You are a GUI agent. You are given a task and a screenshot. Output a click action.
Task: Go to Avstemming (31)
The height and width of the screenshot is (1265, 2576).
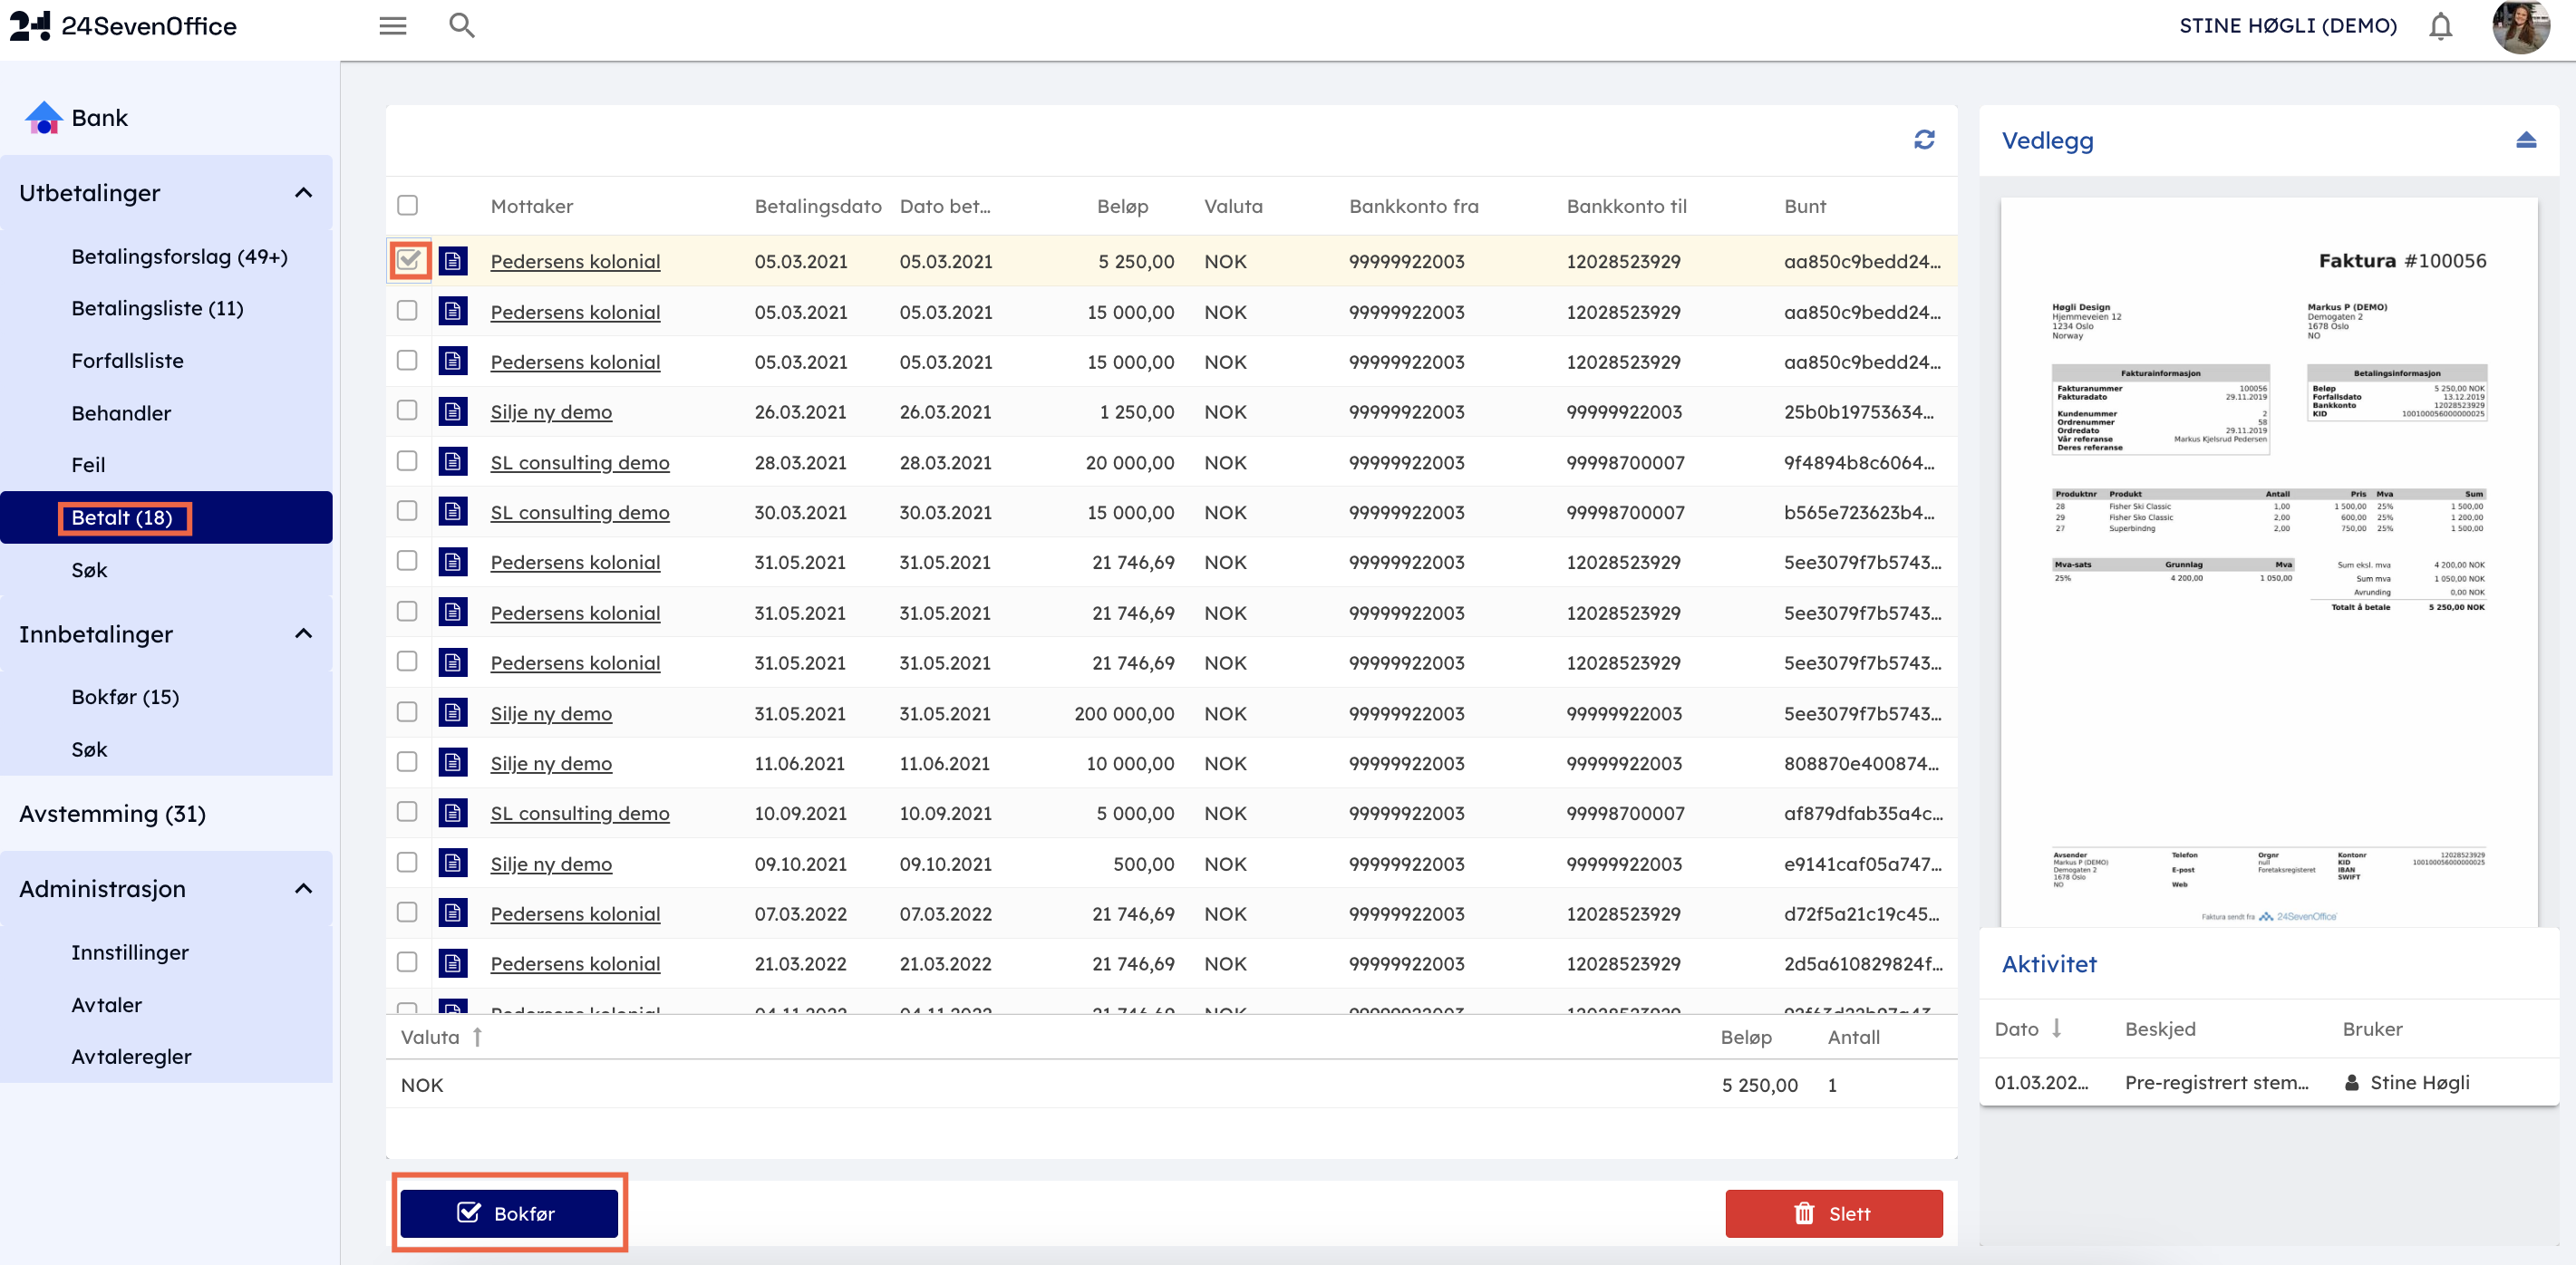pyautogui.click(x=112, y=814)
